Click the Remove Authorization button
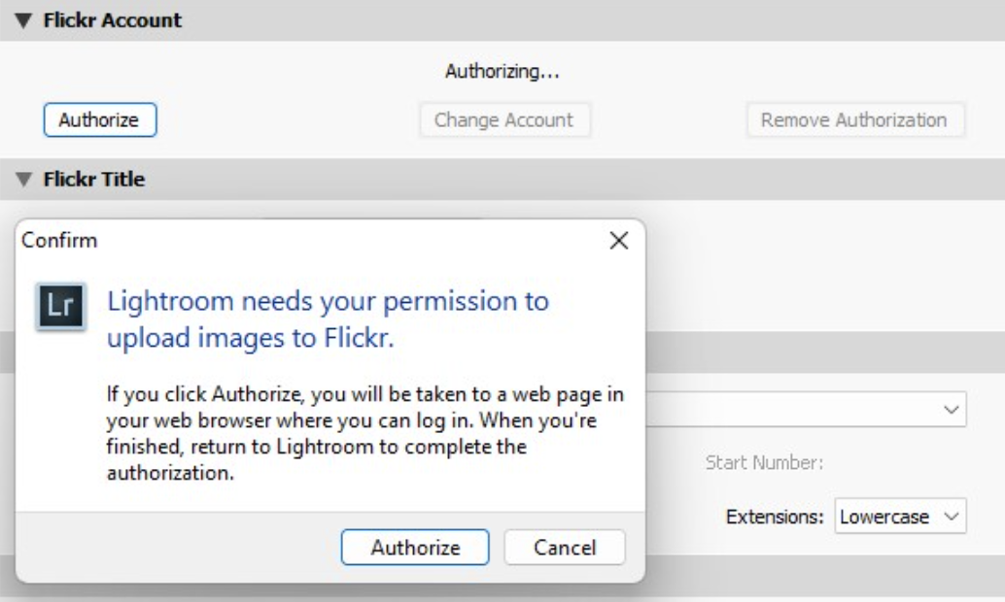 pyautogui.click(x=853, y=120)
